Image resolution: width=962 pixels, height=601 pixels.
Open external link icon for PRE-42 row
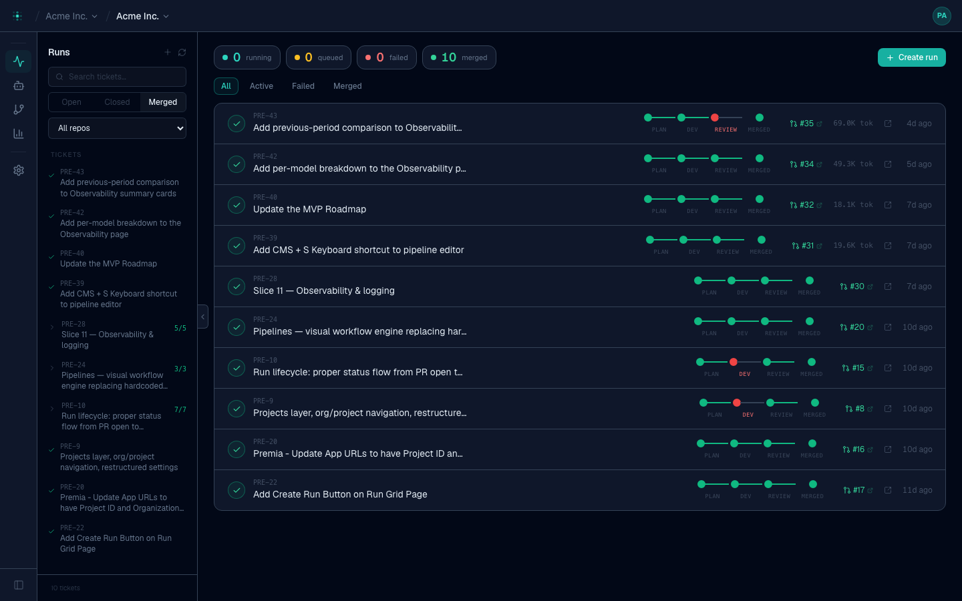888,164
